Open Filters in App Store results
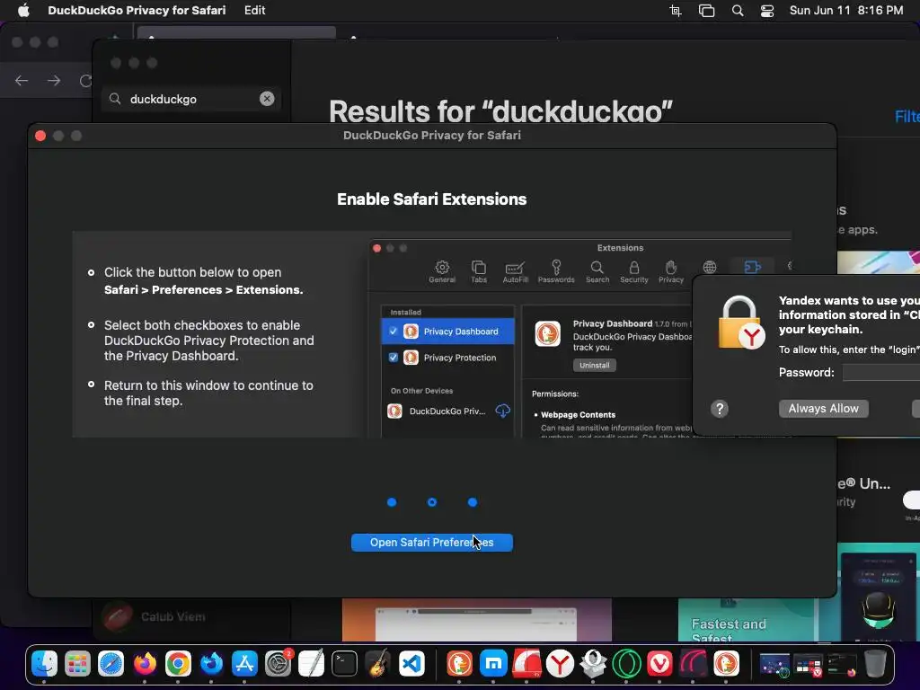The image size is (920, 690). (907, 116)
